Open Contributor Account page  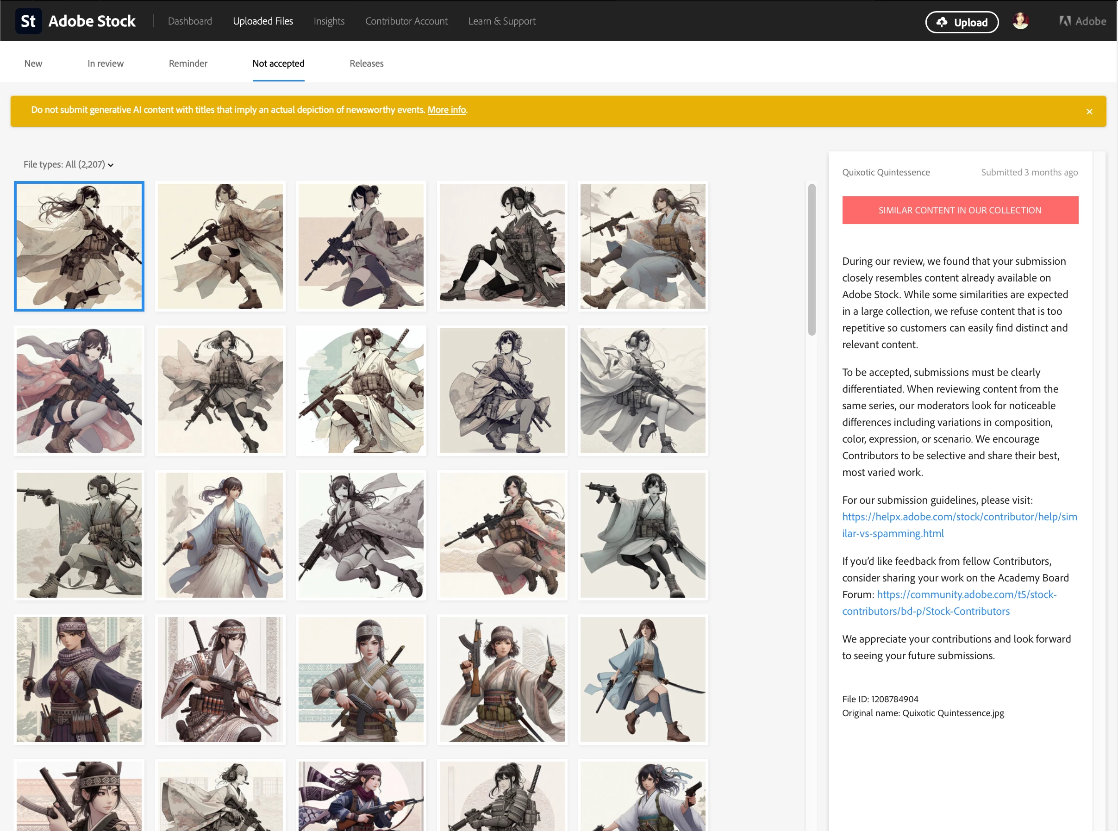coord(406,21)
